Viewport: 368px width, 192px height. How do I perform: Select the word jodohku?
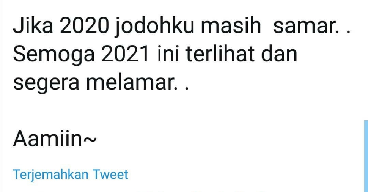(155, 26)
